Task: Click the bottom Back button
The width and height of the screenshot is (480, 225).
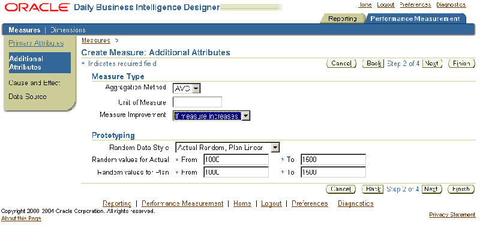Action: (373, 189)
